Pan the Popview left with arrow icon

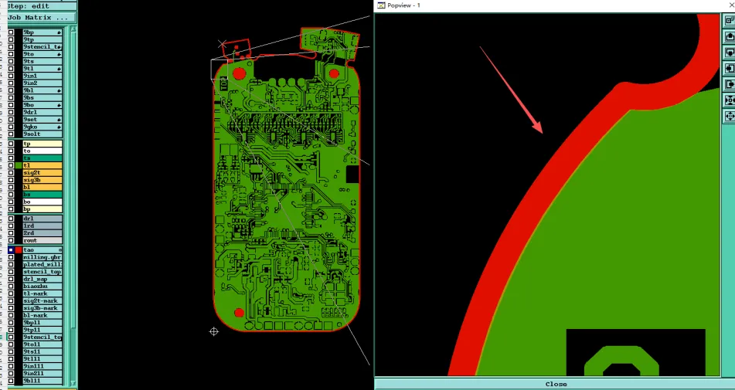[730, 69]
